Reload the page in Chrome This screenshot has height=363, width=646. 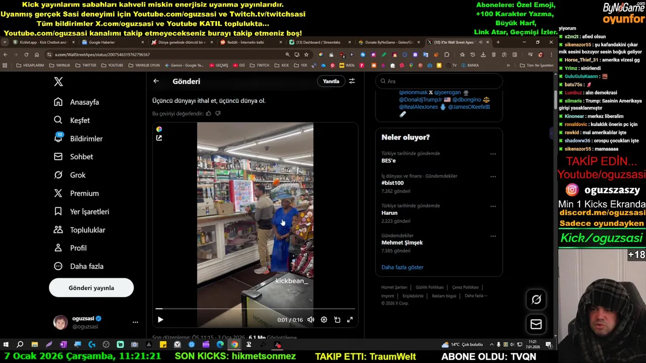26,54
